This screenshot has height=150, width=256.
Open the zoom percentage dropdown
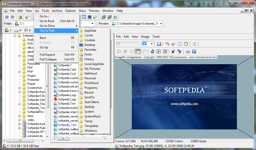[x=152, y=44]
